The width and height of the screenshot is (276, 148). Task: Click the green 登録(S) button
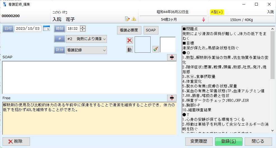(229, 141)
